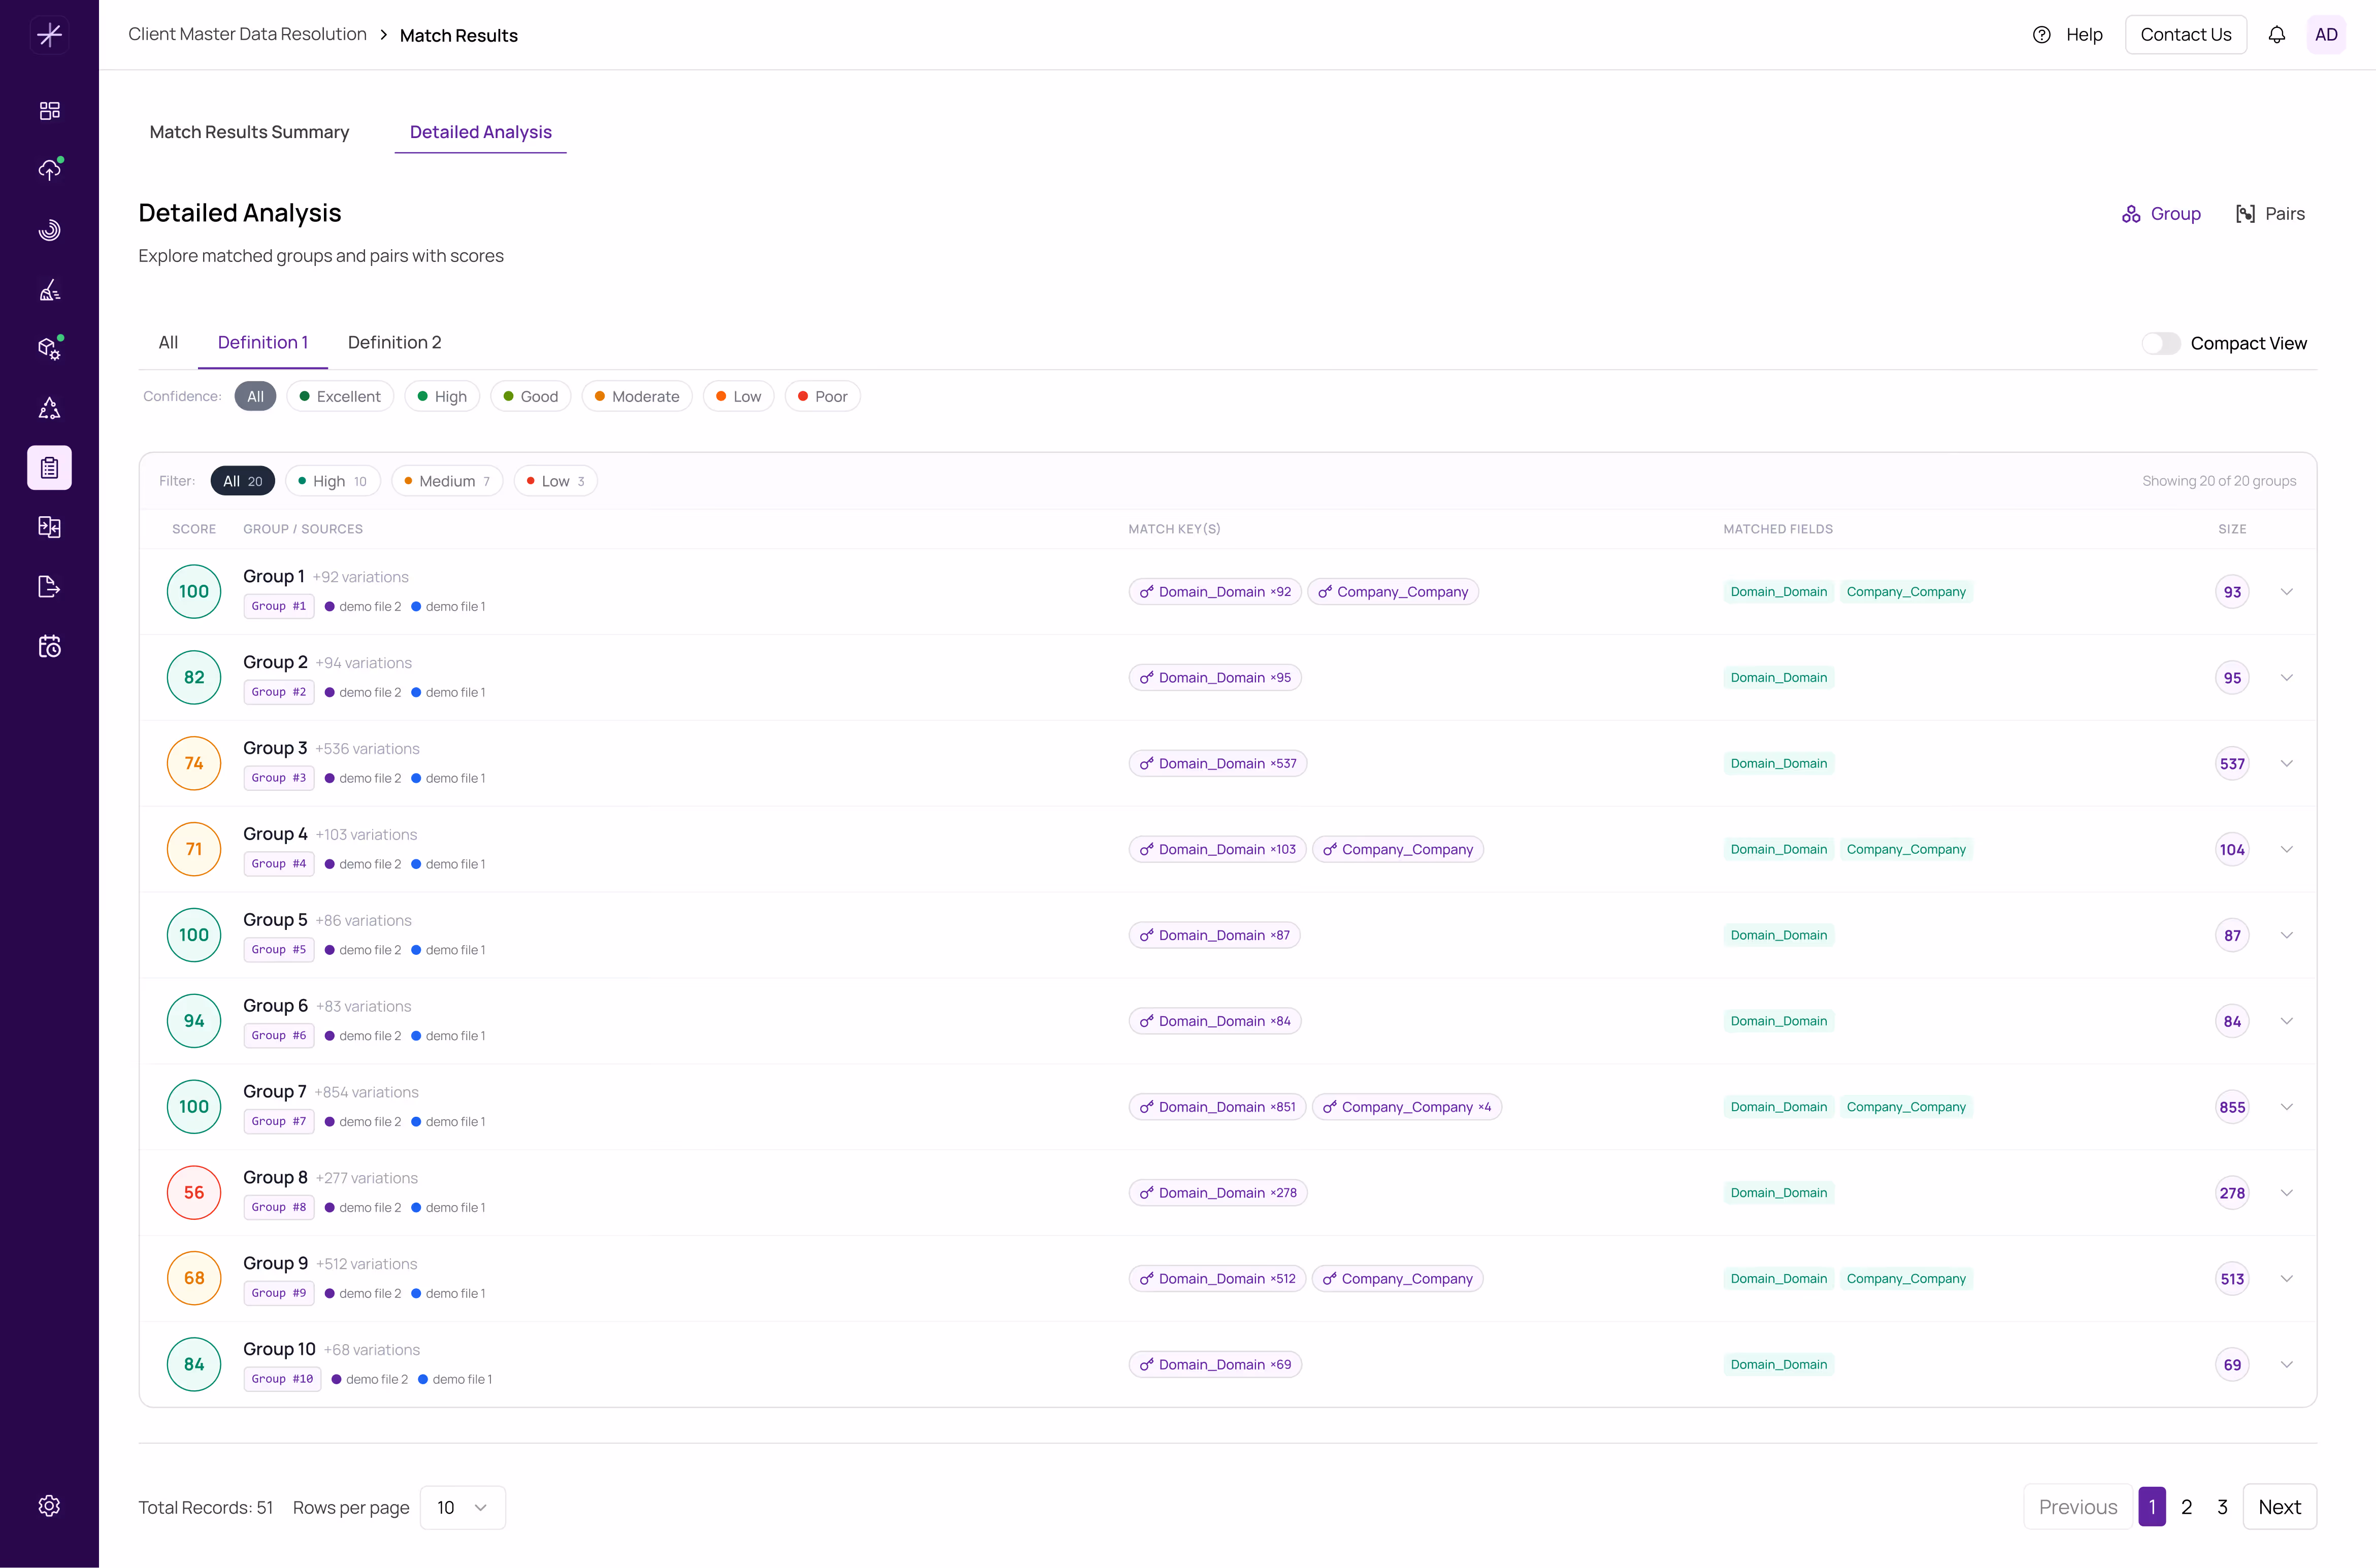Screen dimensions: 2376x1568
Task: Select the Definition 2 tab
Action: (395, 342)
